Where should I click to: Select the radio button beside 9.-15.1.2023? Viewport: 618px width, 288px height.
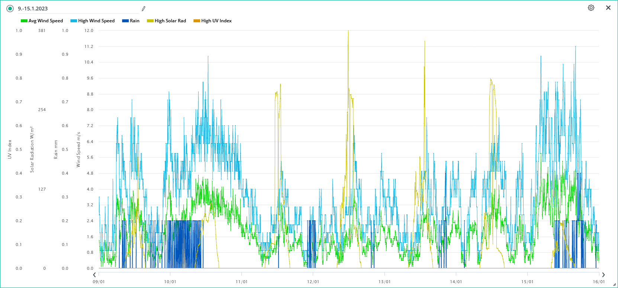(10, 9)
